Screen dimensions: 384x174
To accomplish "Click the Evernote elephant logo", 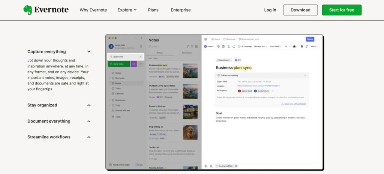I will pos(28,10).
